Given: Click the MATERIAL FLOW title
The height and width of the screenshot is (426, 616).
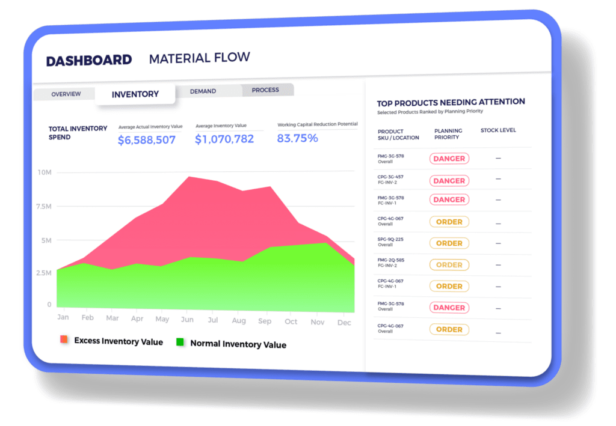Looking at the screenshot, I should [x=200, y=58].
